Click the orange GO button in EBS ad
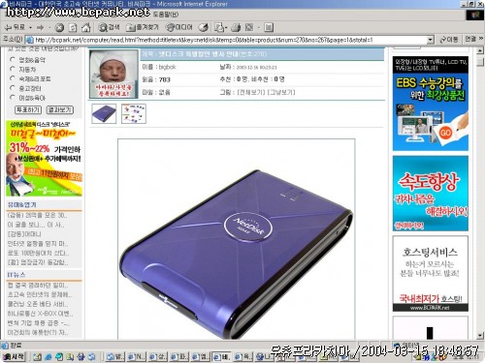The image size is (485, 363). point(445,133)
